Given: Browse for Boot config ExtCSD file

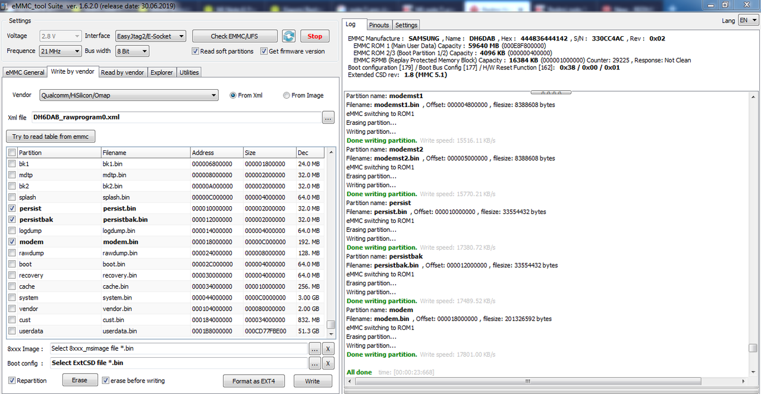Looking at the screenshot, I should point(315,363).
